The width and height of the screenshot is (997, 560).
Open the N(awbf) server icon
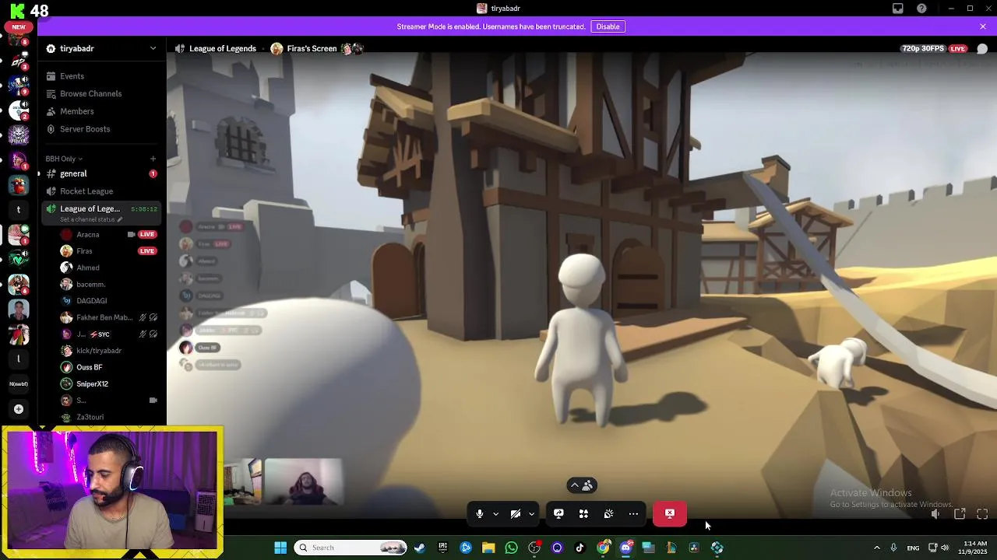tap(19, 384)
